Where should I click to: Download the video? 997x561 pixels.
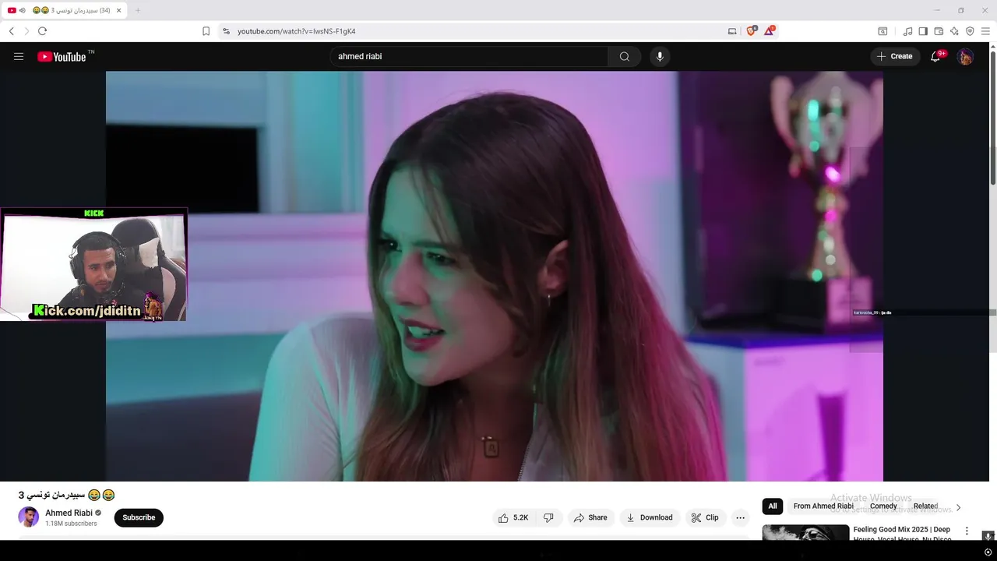[x=649, y=517]
